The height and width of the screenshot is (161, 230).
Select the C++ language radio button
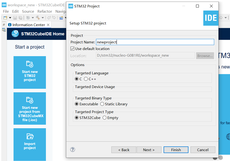pyautogui.click(x=86, y=79)
